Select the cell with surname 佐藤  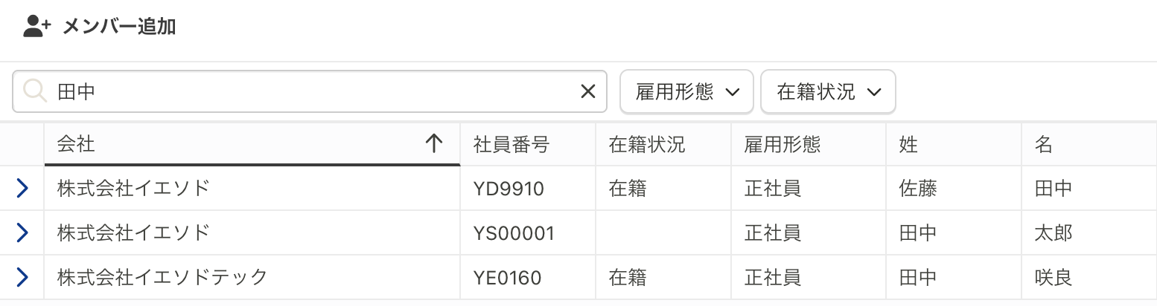[x=954, y=189]
